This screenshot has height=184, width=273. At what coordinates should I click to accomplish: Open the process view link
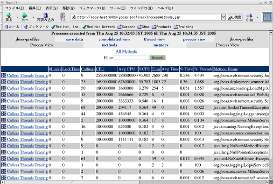pos(194,39)
